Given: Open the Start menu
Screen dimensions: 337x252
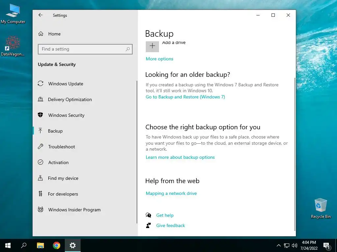Looking at the screenshot, I should click(x=8, y=245).
